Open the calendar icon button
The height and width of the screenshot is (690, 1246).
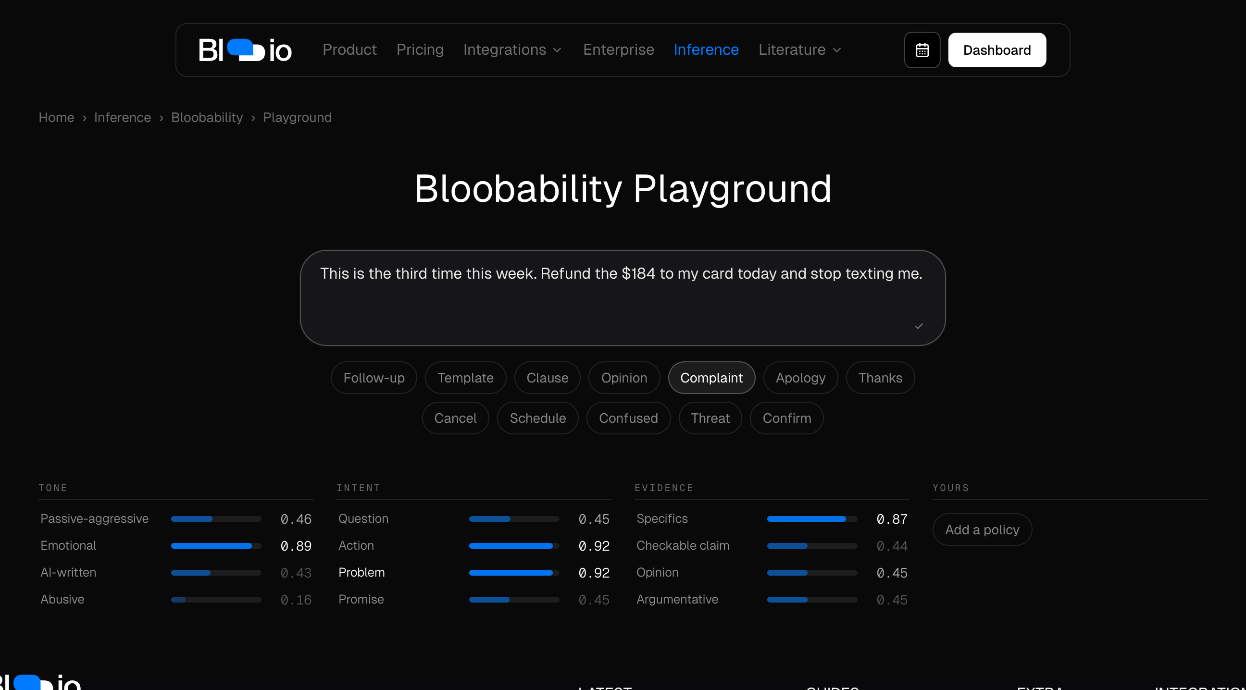[x=922, y=50]
